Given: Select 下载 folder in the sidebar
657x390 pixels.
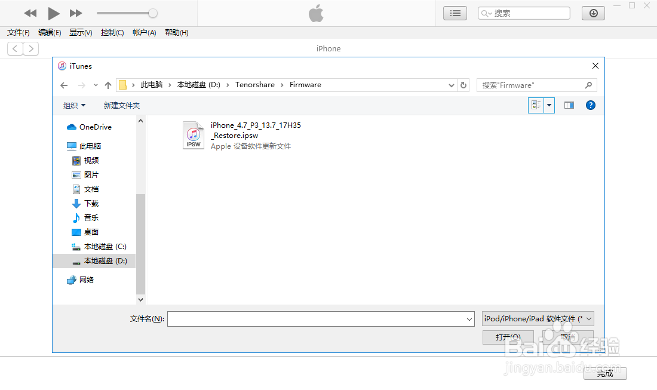Looking at the screenshot, I should [85, 204].
